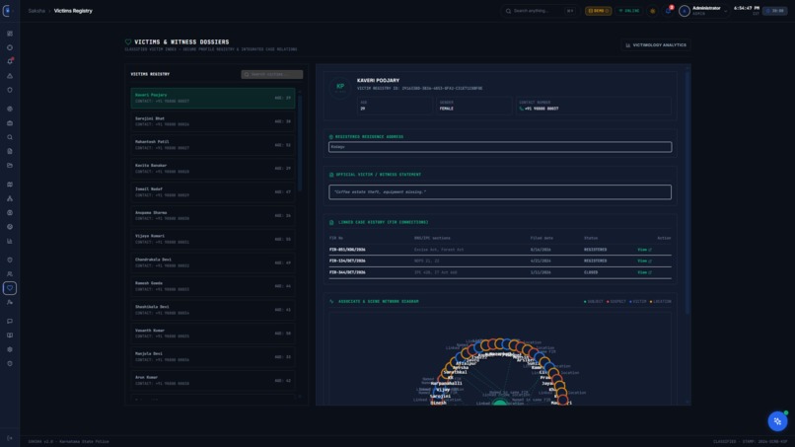
Task: Click the victim's contact phone number
Action: pos(541,109)
